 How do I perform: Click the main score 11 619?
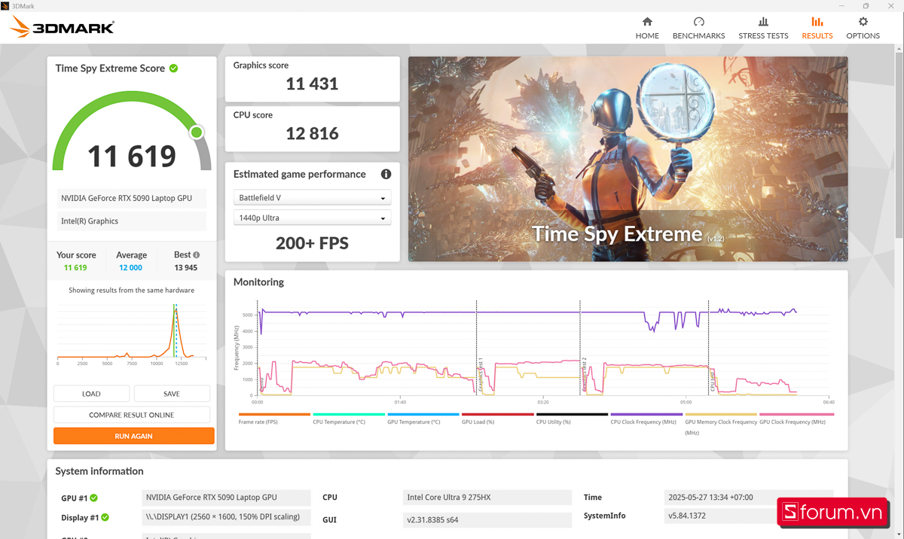(132, 156)
